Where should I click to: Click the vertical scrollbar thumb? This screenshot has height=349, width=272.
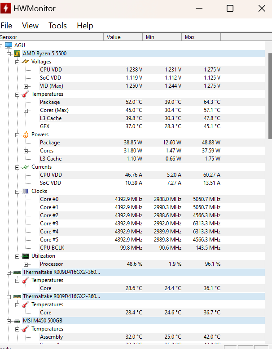tap(270, 96)
